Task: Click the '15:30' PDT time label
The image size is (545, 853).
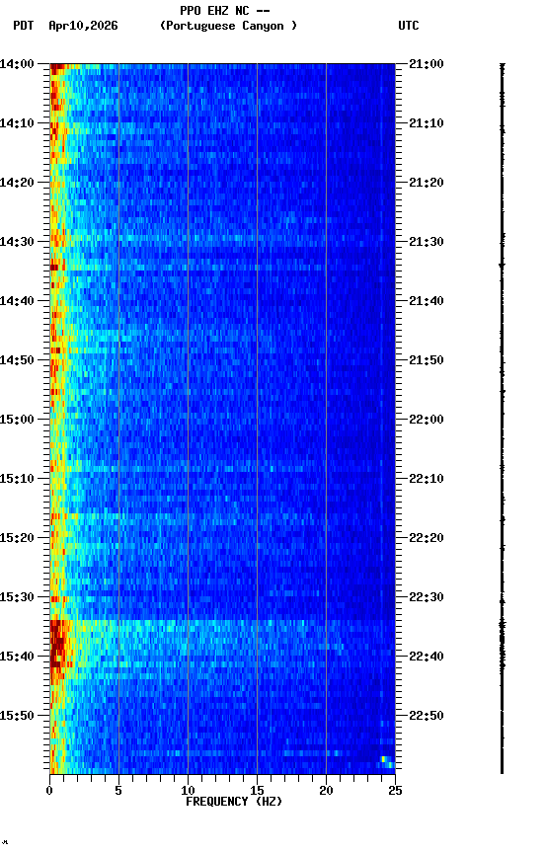Action: pyautogui.click(x=17, y=598)
